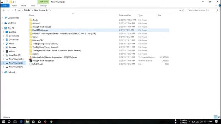Image resolution: width=221 pixels, height=124 pixels.
Task: Open Cortana search circle on taskbar
Action: point(9,122)
